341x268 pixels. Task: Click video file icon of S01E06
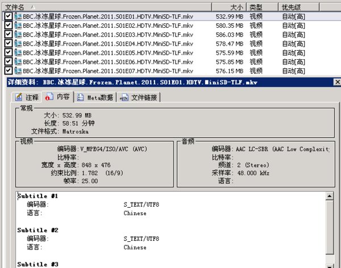[18, 62]
